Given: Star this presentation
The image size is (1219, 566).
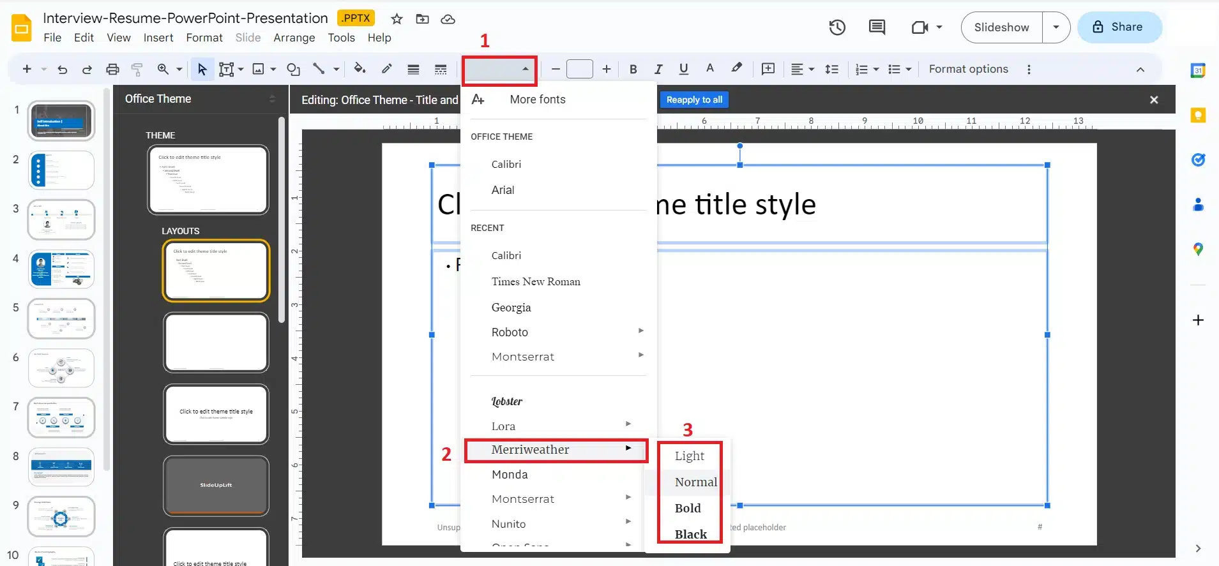Looking at the screenshot, I should point(397,19).
